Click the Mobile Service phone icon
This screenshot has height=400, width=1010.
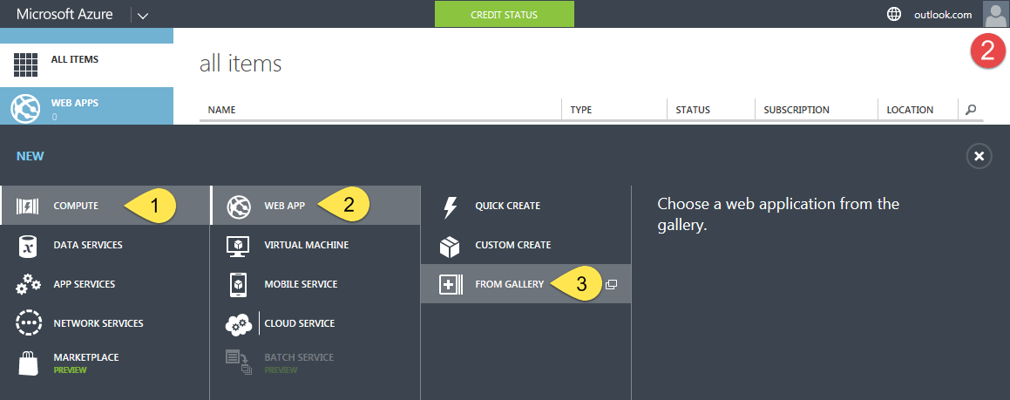(x=238, y=284)
